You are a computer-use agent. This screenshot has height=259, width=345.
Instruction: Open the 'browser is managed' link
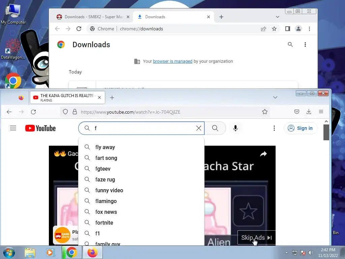pyautogui.click(x=172, y=61)
